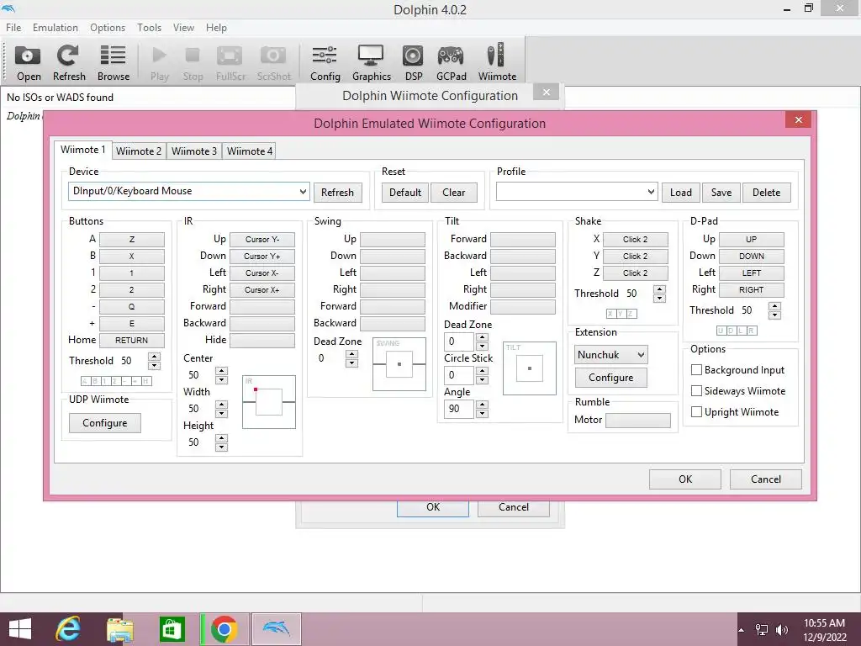The image size is (861, 646).
Task: Click the Save profile button
Action: tap(721, 193)
